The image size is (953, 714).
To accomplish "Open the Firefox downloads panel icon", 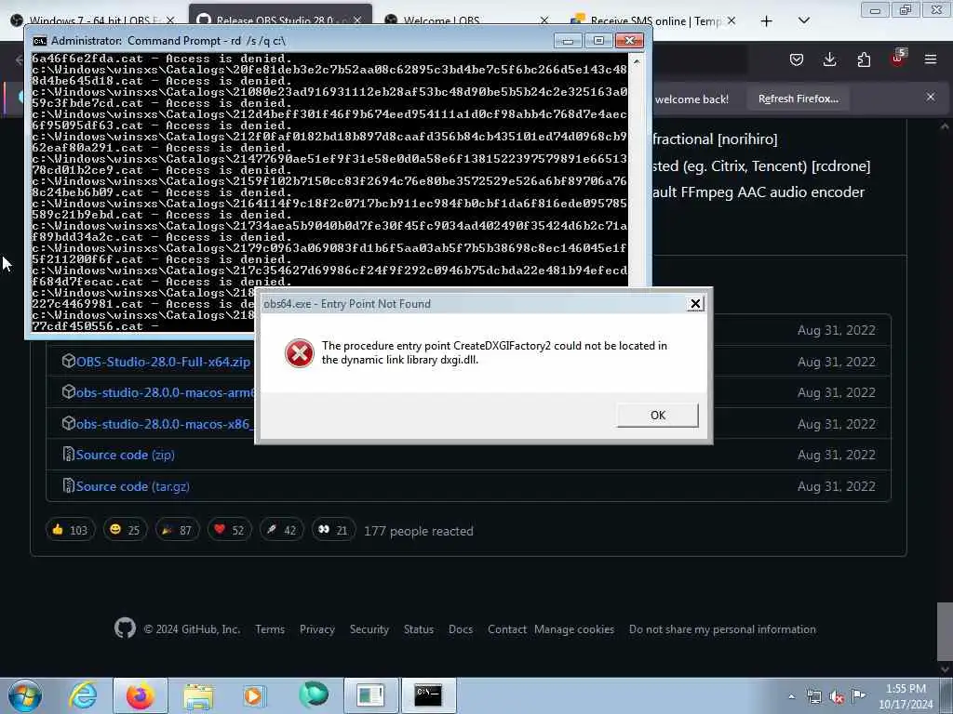I will click(829, 59).
